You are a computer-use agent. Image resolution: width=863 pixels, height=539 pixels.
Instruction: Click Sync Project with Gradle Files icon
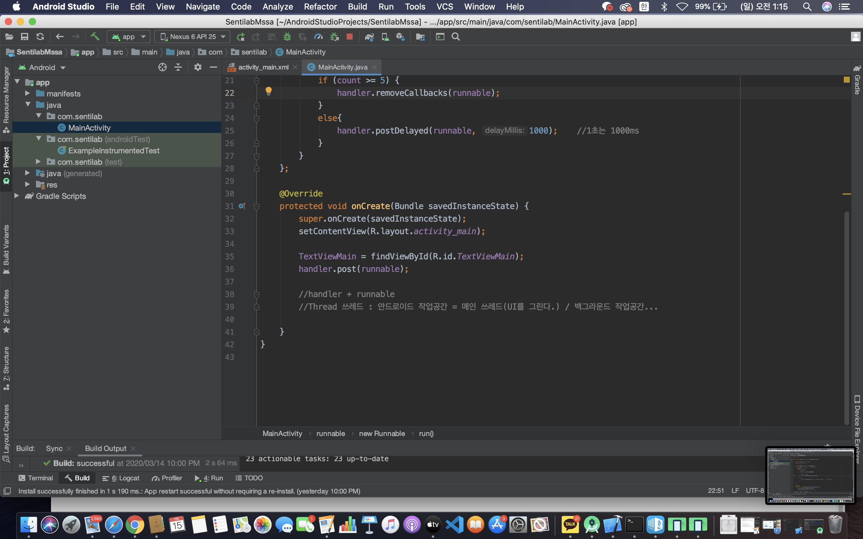(369, 37)
